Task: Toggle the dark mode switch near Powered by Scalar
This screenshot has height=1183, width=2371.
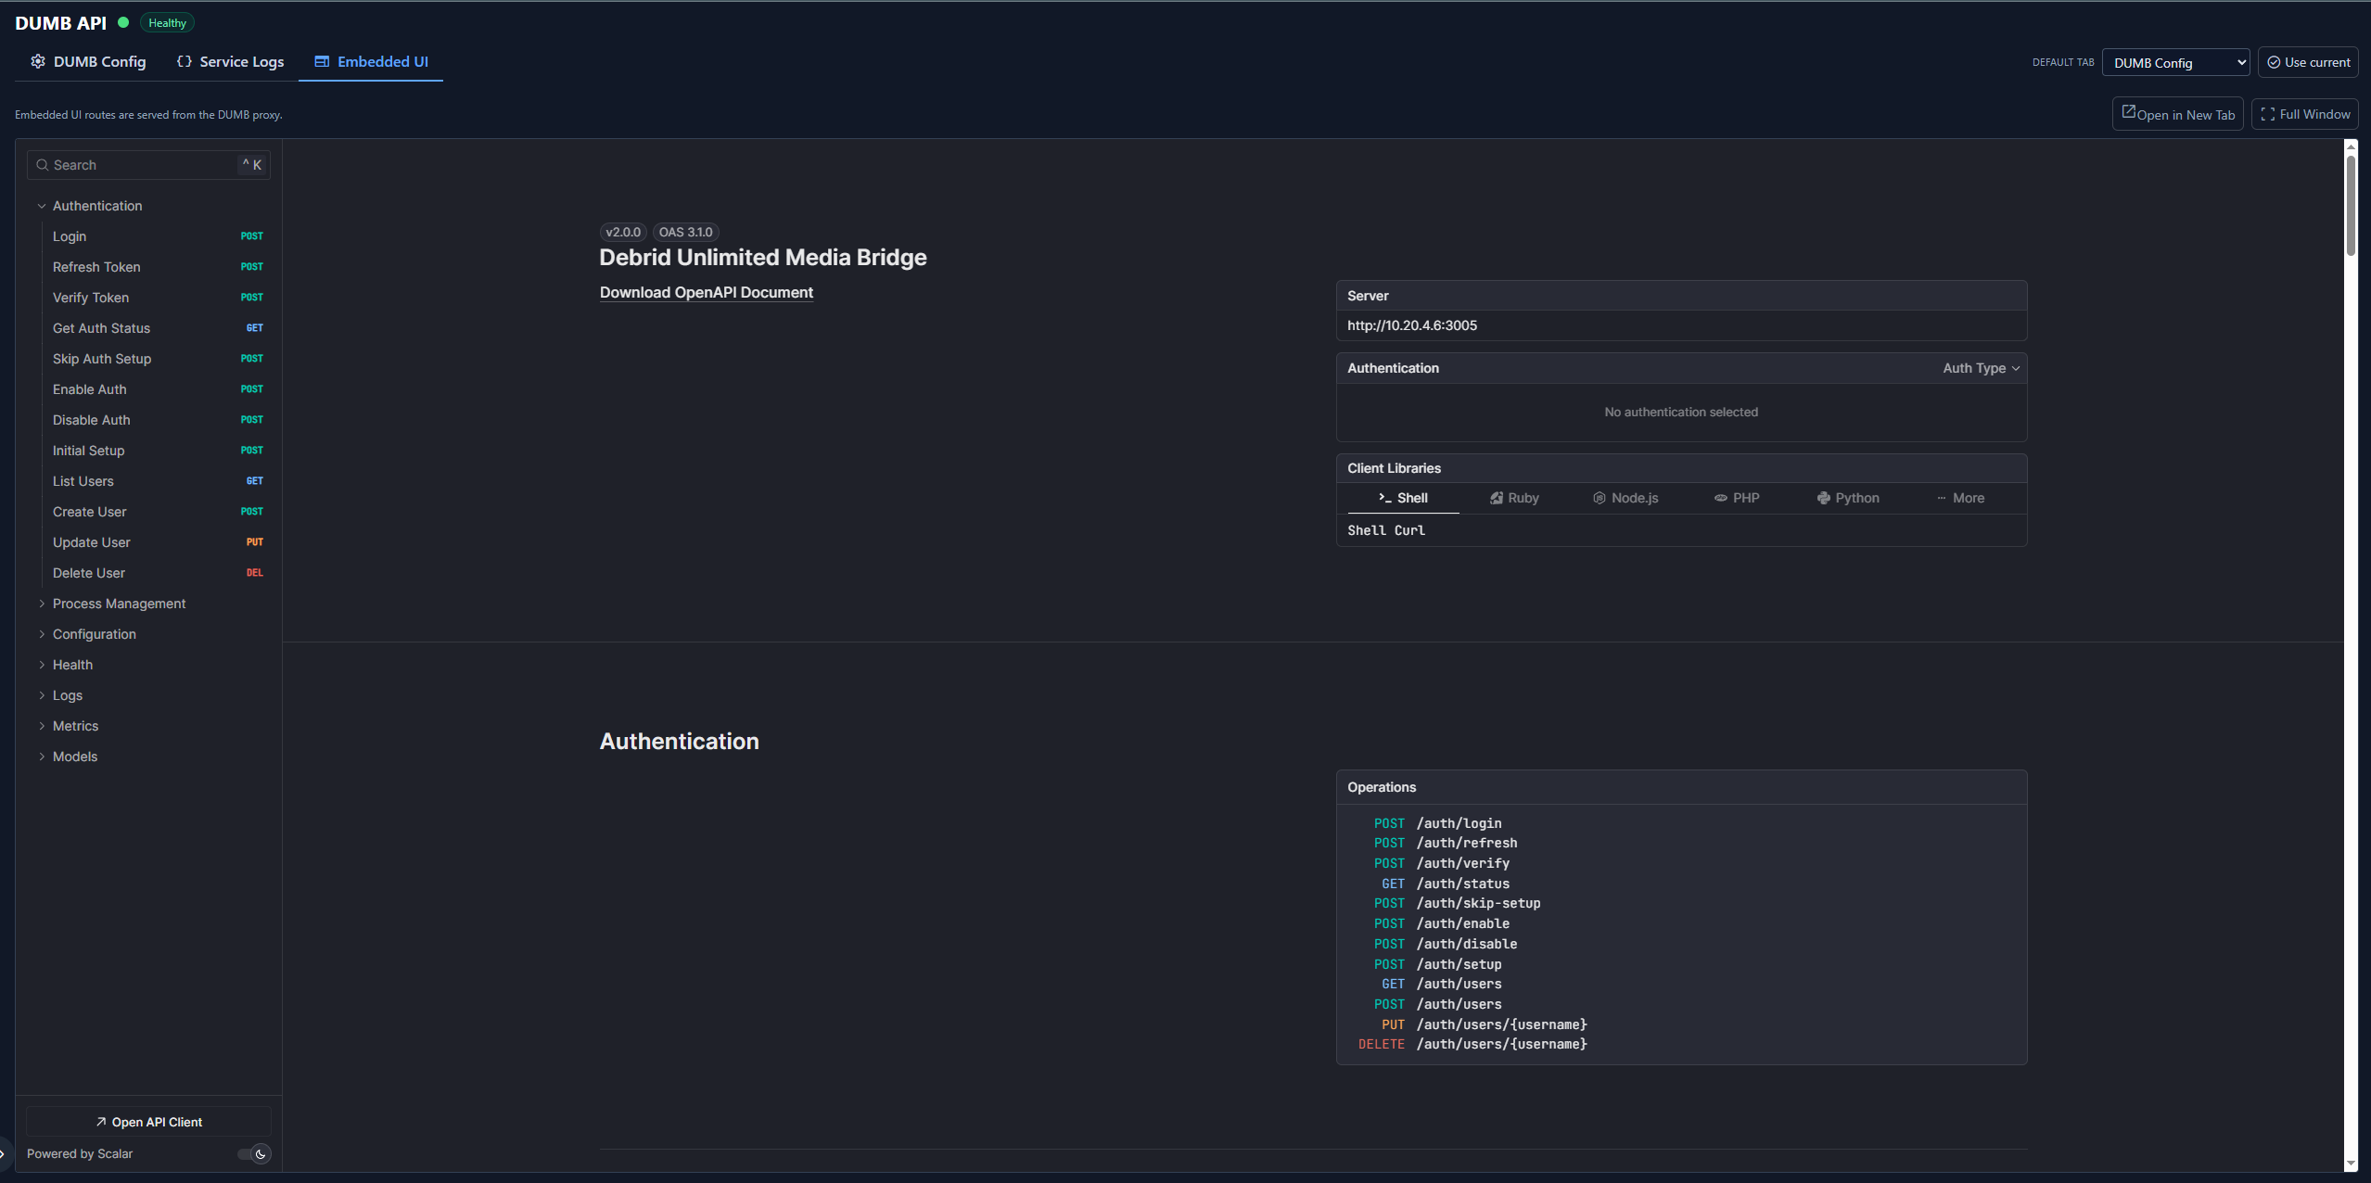Action: point(252,1153)
